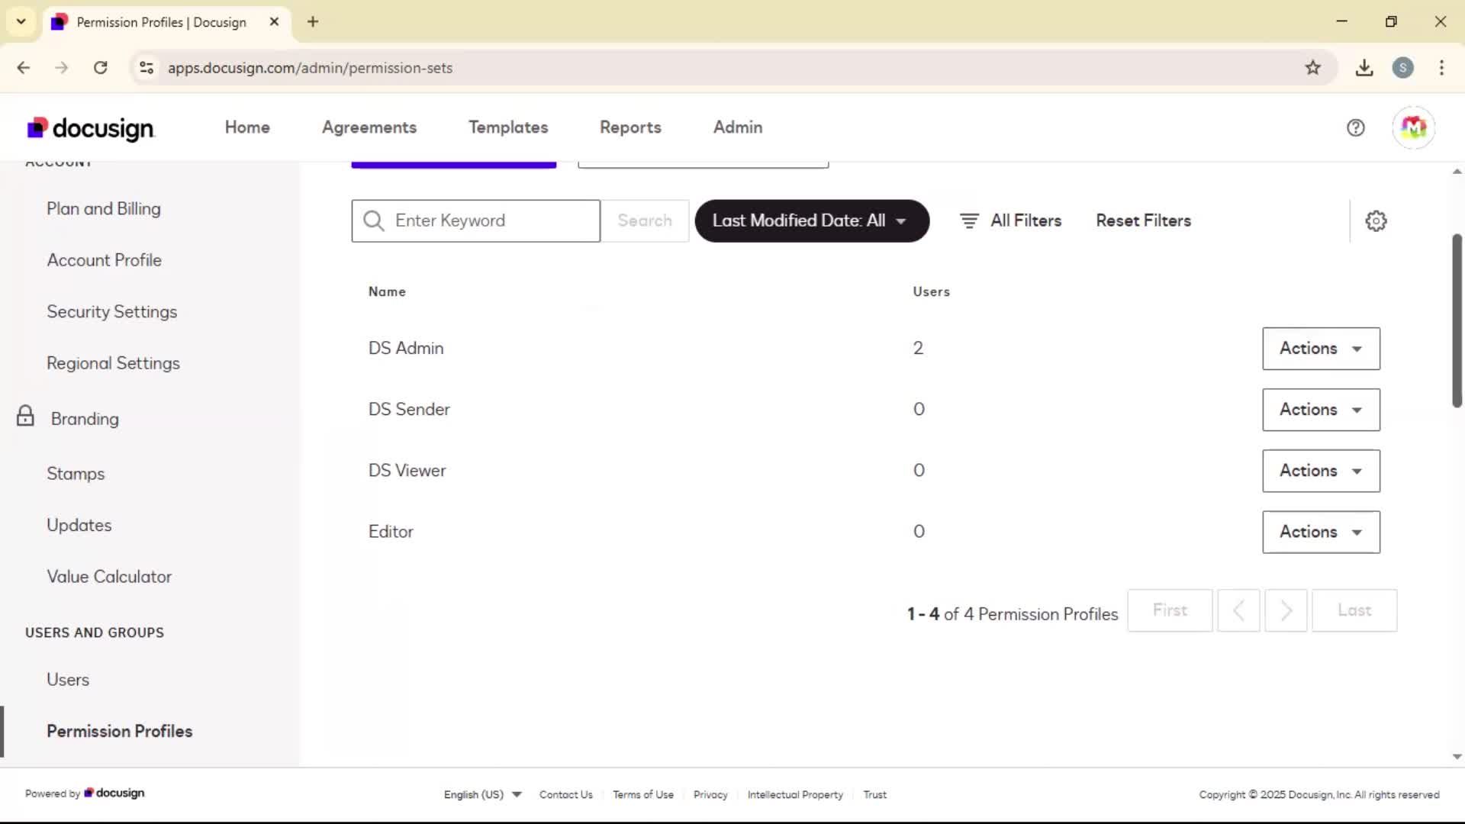Screen dimensions: 1465x824
Task: Expand Last Modified Date filter dropdown
Action: 812,221
